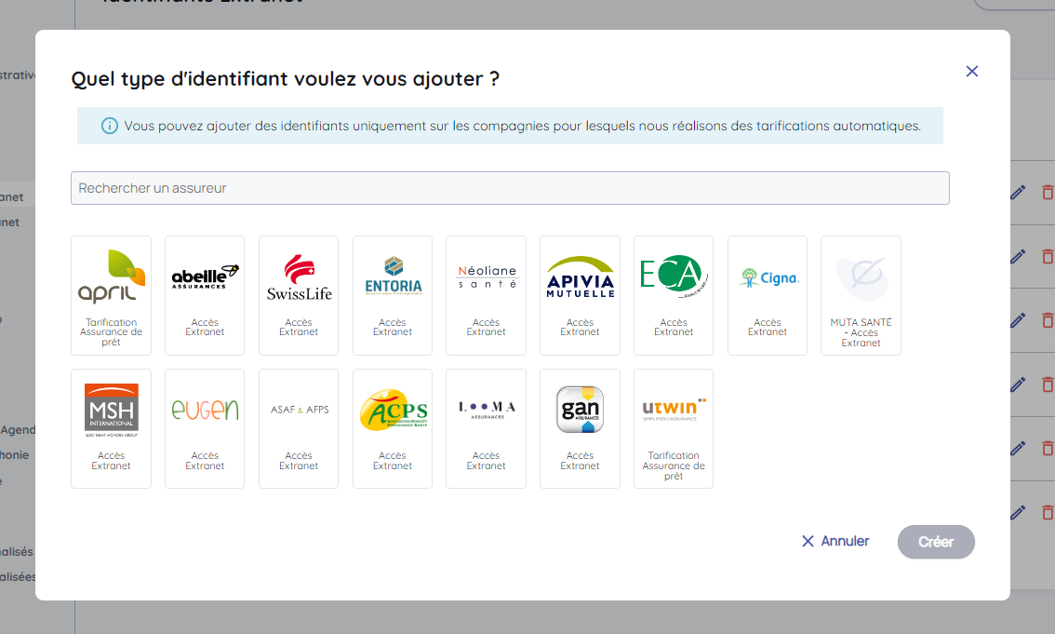Choose the Muta Santé card
The width and height of the screenshot is (1055, 634).
861,295
